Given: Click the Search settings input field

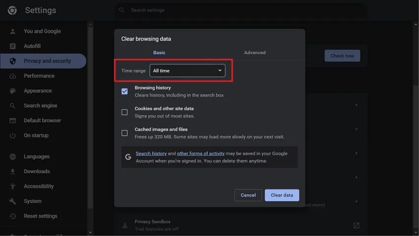Looking at the screenshot, I should (x=242, y=10).
